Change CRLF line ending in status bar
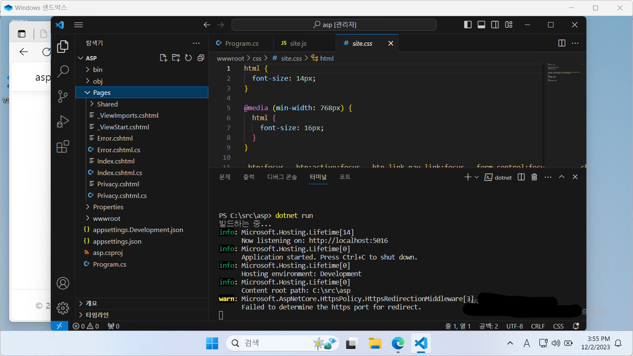The height and width of the screenshot is (356, 633). click(x=538, y=326)
